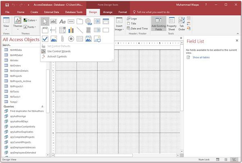Toggle Use Control Wizards option
Screen dimensions: 242x163
coord(58,51)
